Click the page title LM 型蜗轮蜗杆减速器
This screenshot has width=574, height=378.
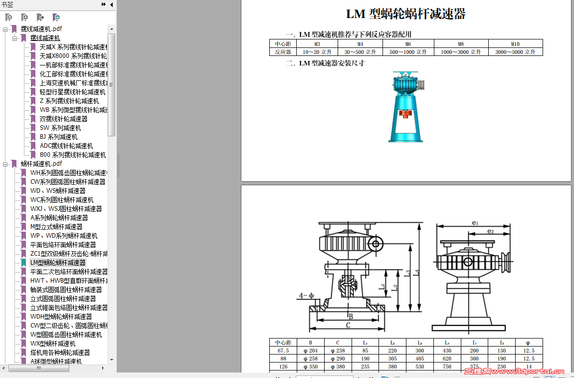[405, 14]
